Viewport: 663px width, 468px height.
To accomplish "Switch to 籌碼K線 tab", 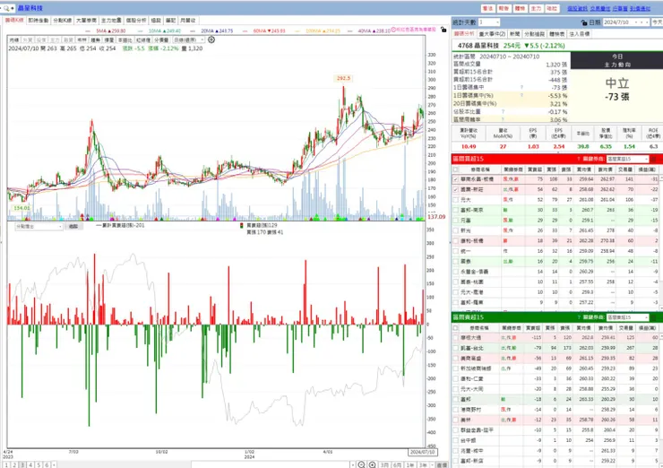I will point(14,20).
